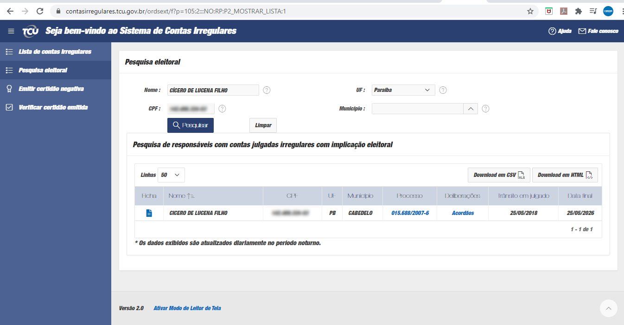Click the help icon beside CPF field
This screenshot has width=624, height=325.
coord(222,109)
